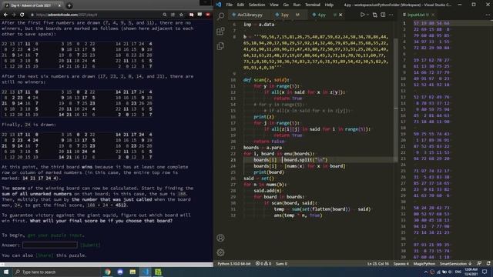Viewport: 493px width, 277px height.
Task: Open the Terminal menu
Action: [x=313, y=5]
